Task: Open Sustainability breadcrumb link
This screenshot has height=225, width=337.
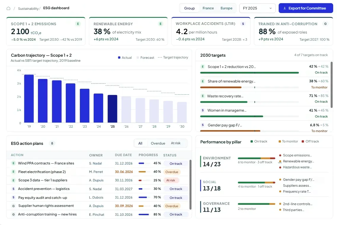Action: [x=28, y=9]
